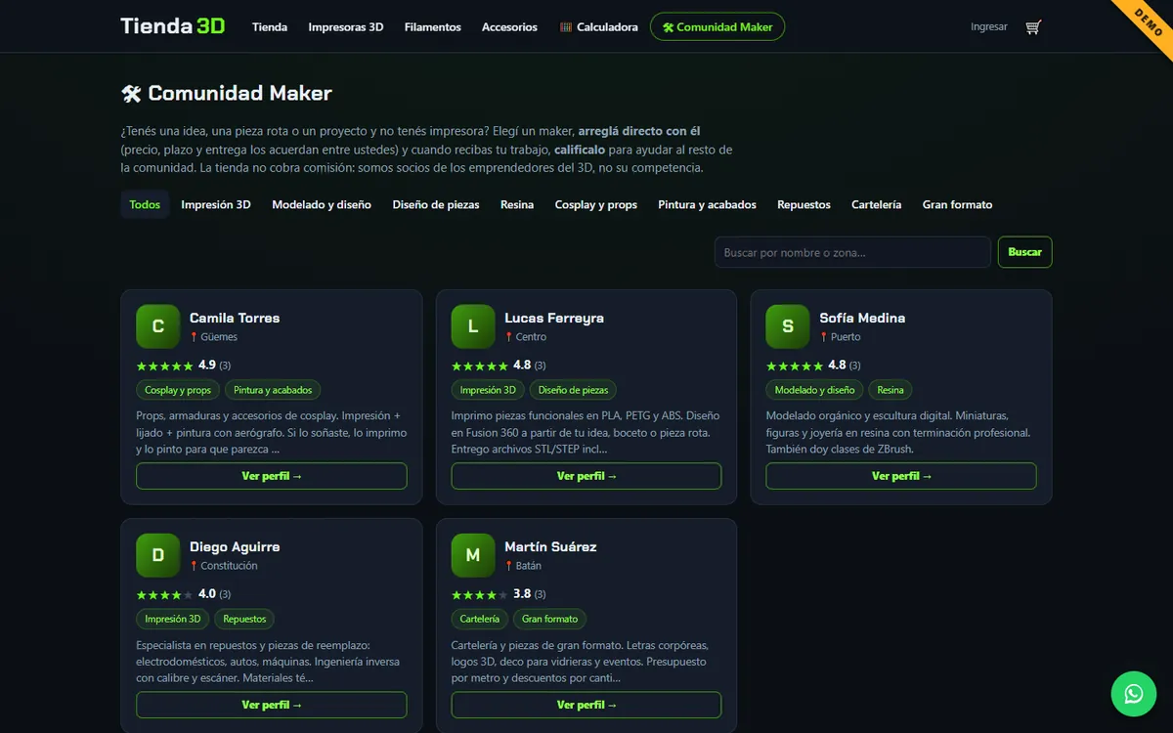Click the name Martín Suárez
Image resolution: width=1173 pixels, height=733 pixels.
point(550,546)
